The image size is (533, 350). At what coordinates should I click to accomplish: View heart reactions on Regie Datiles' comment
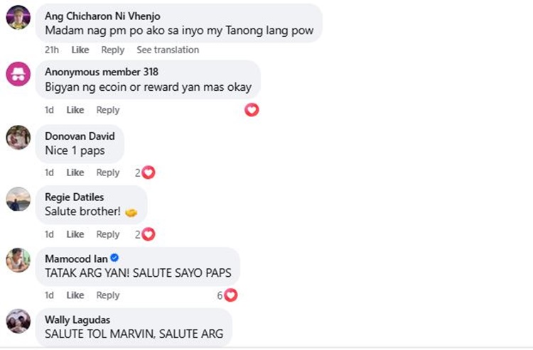click(x=145, y=234)
